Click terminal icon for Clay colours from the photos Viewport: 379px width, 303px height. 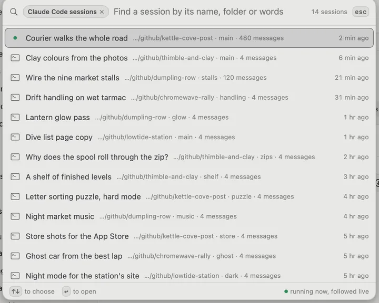point(15,58)
